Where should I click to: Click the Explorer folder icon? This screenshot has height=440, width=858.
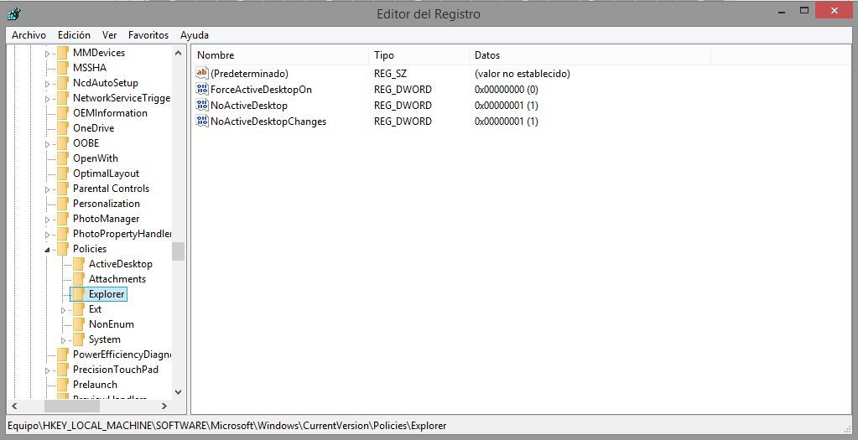point(79,294)
